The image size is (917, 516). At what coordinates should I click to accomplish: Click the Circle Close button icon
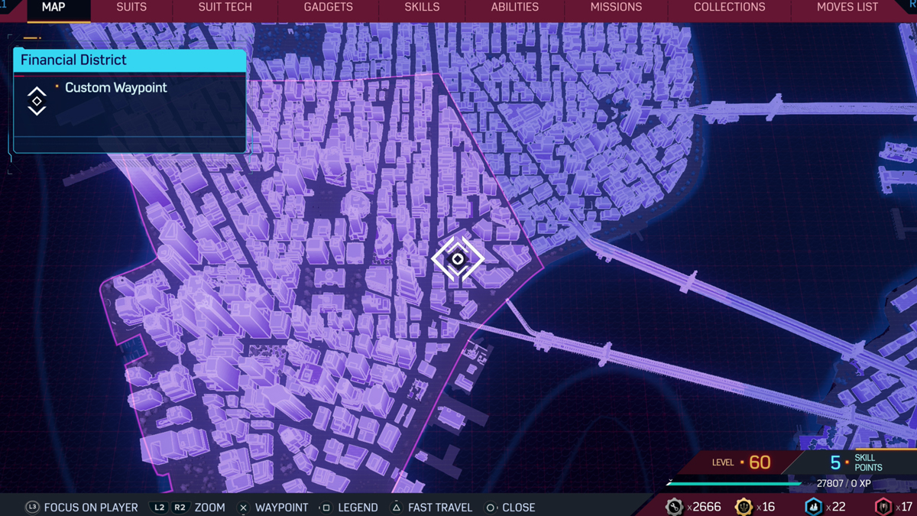[491, 507]
